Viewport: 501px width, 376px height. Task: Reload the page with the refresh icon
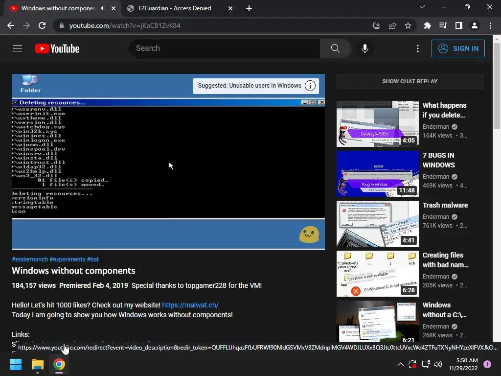pos(42,25)
